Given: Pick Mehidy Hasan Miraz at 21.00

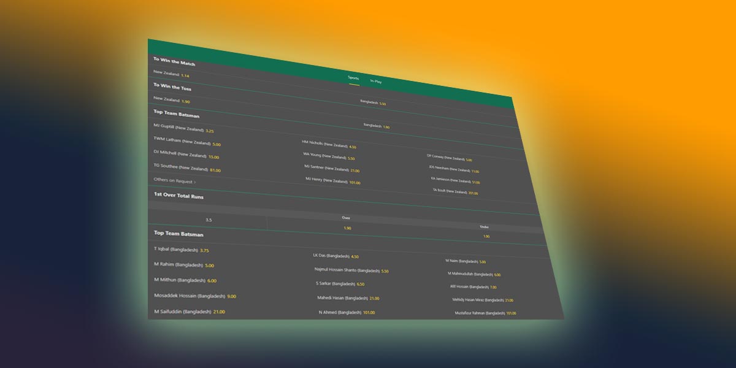Looking at the screenshot, I should coord(483,301).
